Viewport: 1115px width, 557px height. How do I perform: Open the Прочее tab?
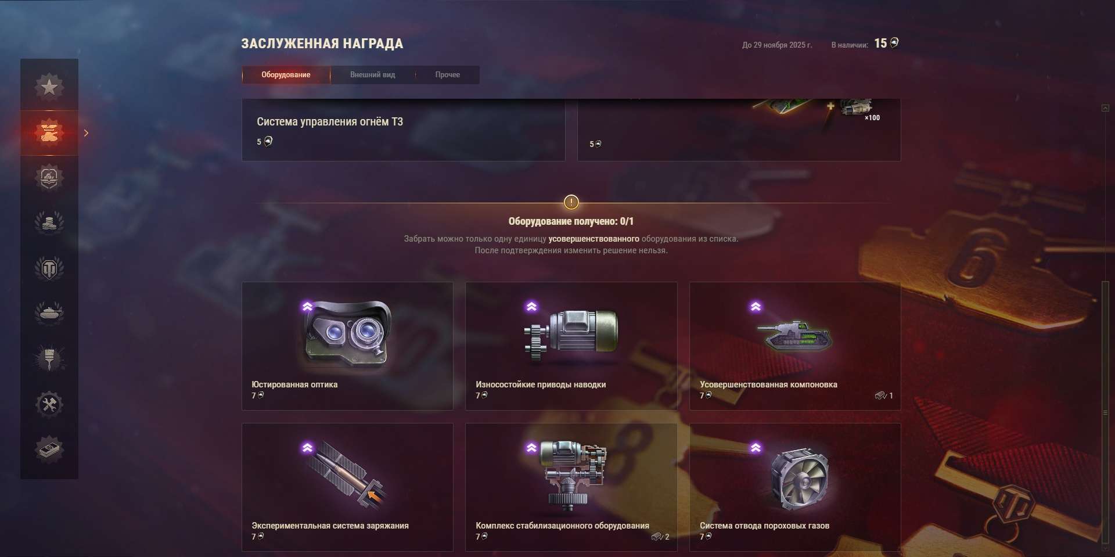(447, 75)
